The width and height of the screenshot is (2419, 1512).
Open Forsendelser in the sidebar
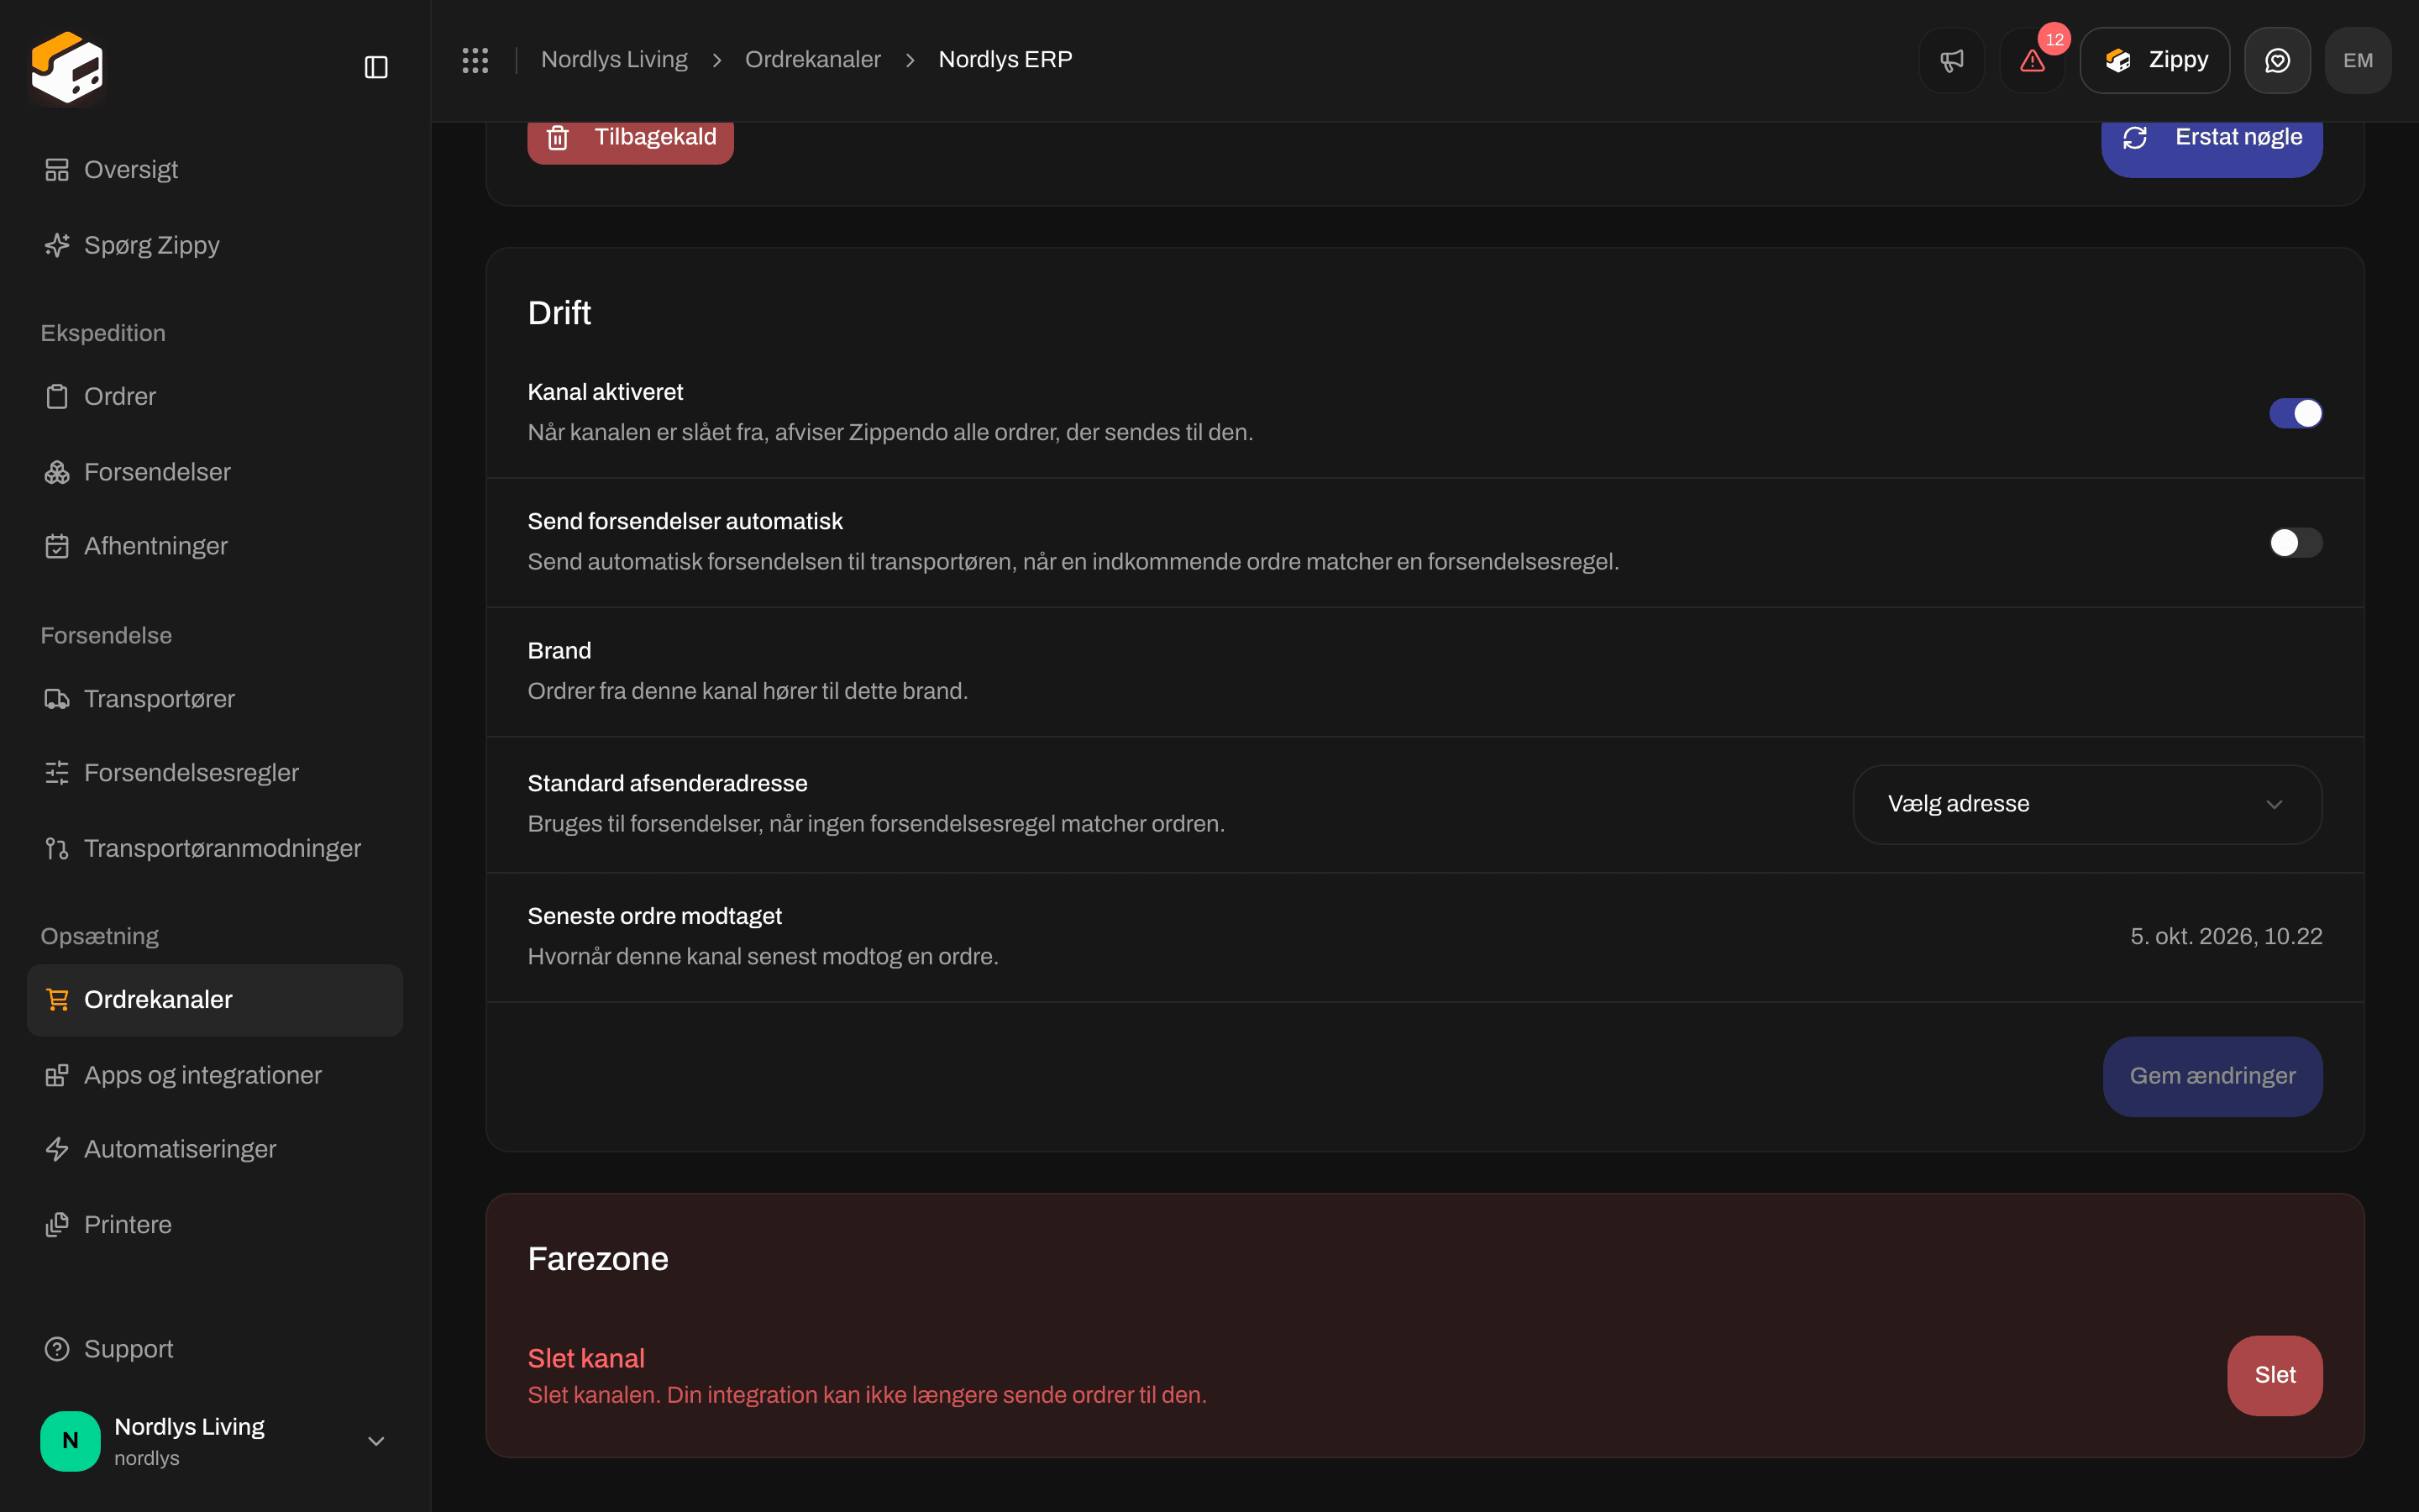click(215, 472)
